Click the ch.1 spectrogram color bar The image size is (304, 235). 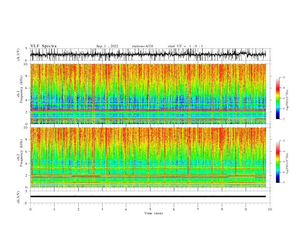coord(278,98)
